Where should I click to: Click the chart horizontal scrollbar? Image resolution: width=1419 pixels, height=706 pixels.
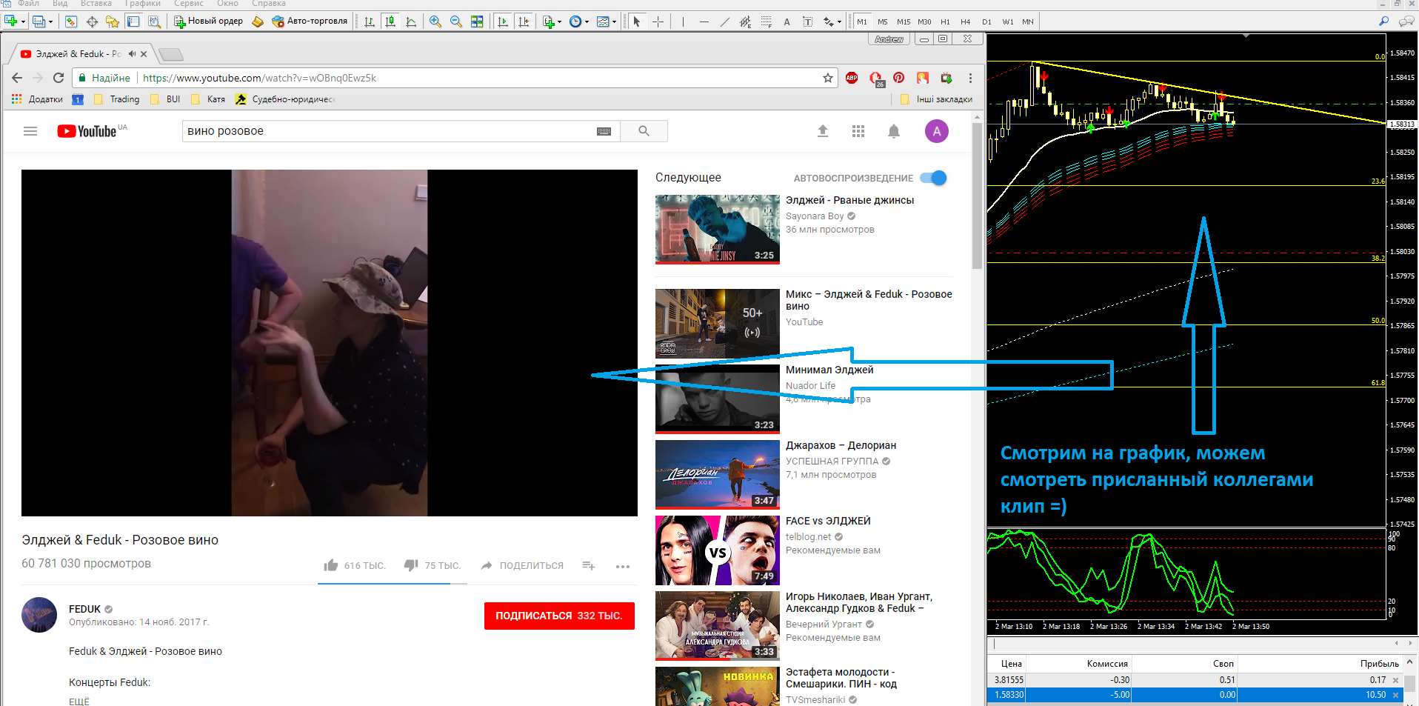tap(1200, 643)
